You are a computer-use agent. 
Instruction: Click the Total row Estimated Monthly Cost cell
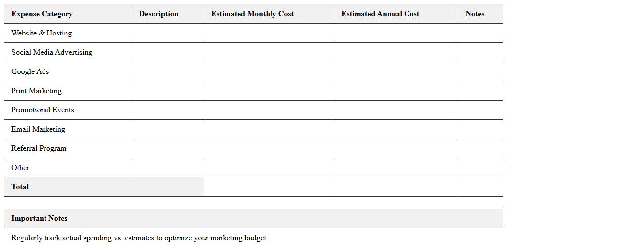pyautogui.click(x=269, y=187)
